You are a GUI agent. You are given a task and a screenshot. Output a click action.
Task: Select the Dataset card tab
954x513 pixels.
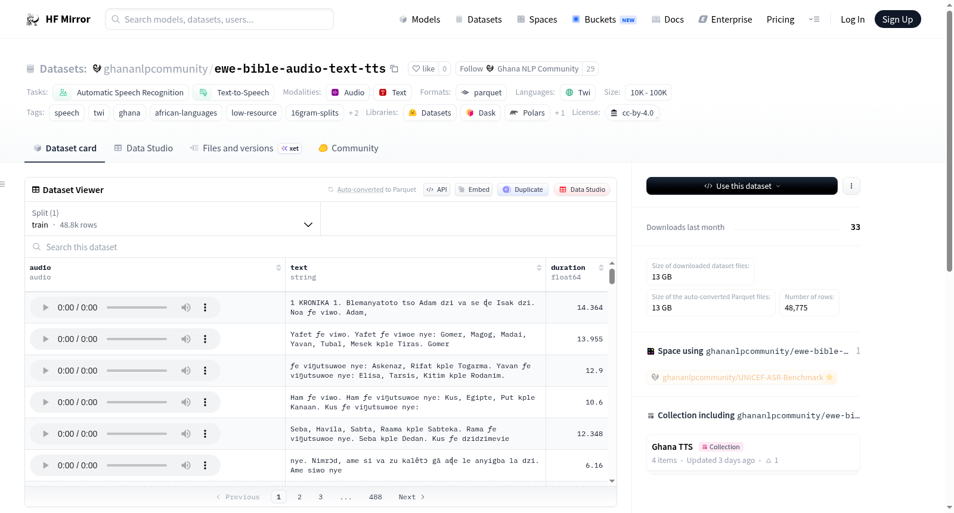pyautogui.click(x=65, y=148)
